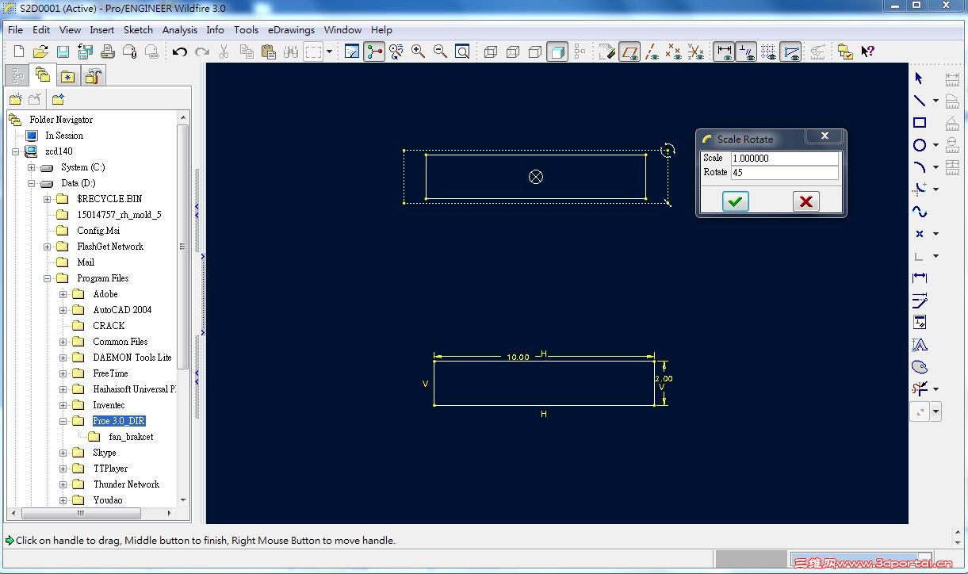Open the eDrawings menu
The width and height of the screenshot is (968, 574).
pos(291,29)
